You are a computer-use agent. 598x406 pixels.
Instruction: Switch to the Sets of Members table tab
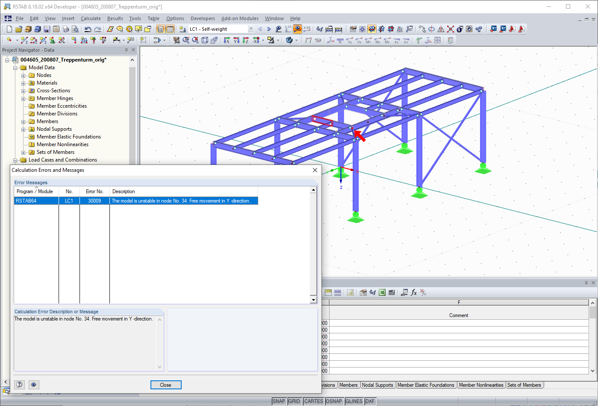coord(524,385)
